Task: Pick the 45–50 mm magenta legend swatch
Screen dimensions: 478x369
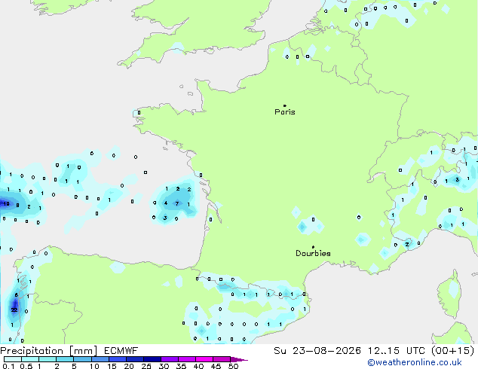Action: point(222,359)
